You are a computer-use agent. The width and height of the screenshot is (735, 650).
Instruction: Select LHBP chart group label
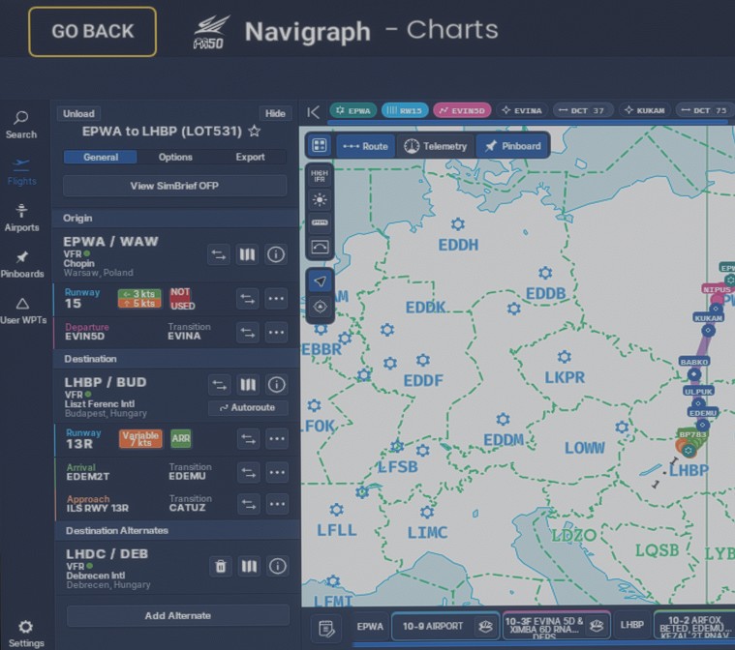(x=632, y=625)
